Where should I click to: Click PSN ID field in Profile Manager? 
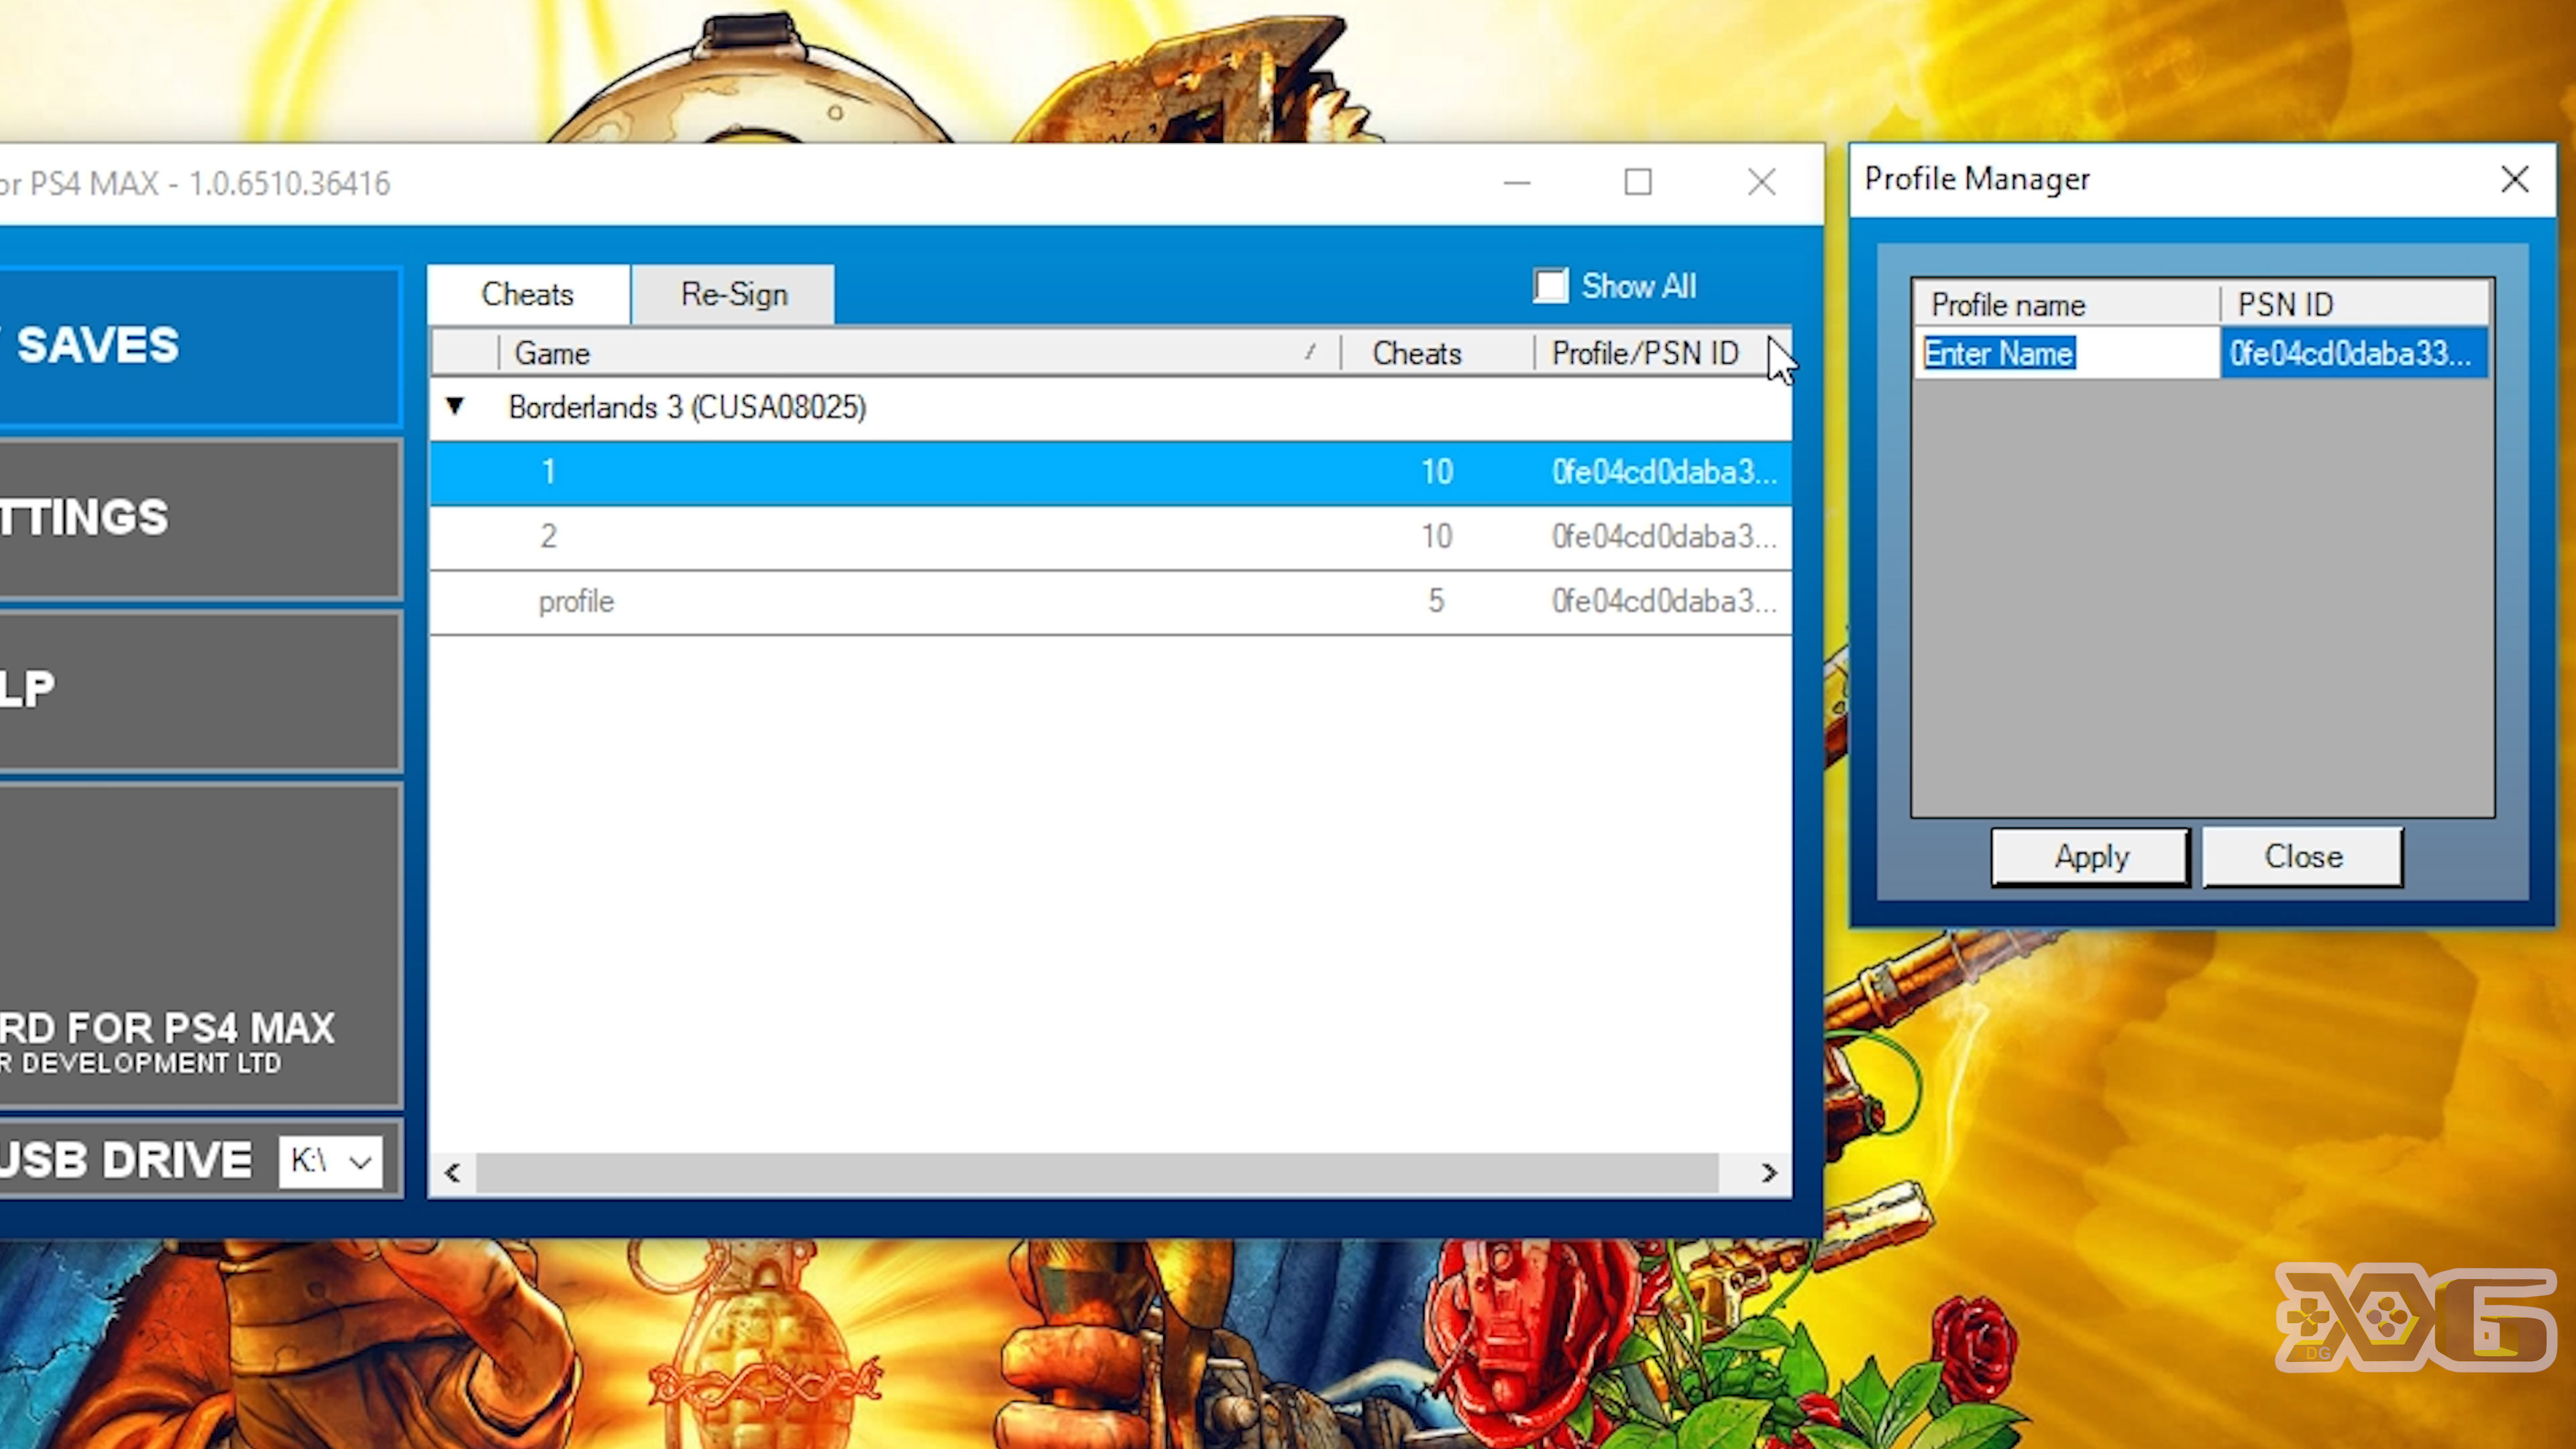pyautogui.click(x=2353, y=352)
